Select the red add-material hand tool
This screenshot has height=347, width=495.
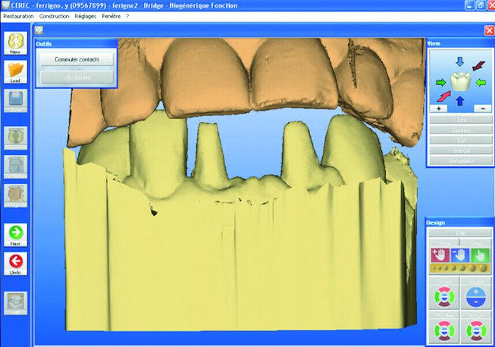pos(441,255)
